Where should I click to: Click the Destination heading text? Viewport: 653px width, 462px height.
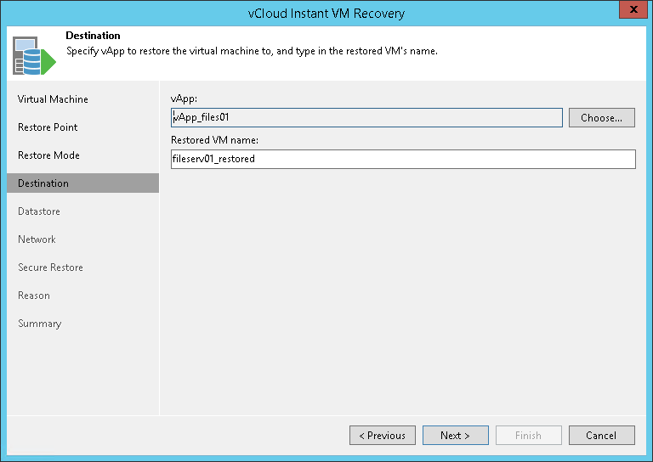click(93, 36)
